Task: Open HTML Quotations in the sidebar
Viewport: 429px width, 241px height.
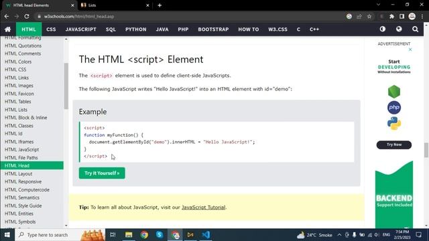Action: 23,46
